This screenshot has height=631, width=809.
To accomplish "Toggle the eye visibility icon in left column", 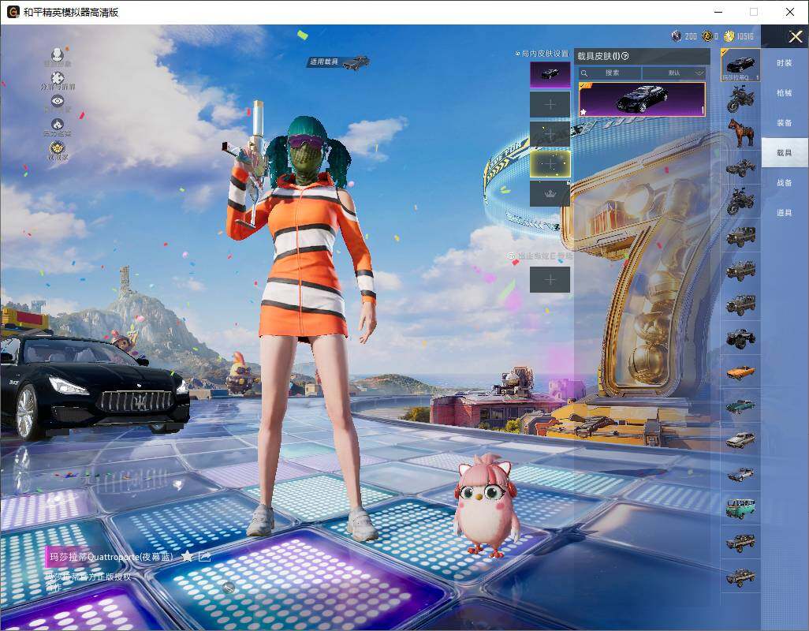I will 58,101.
